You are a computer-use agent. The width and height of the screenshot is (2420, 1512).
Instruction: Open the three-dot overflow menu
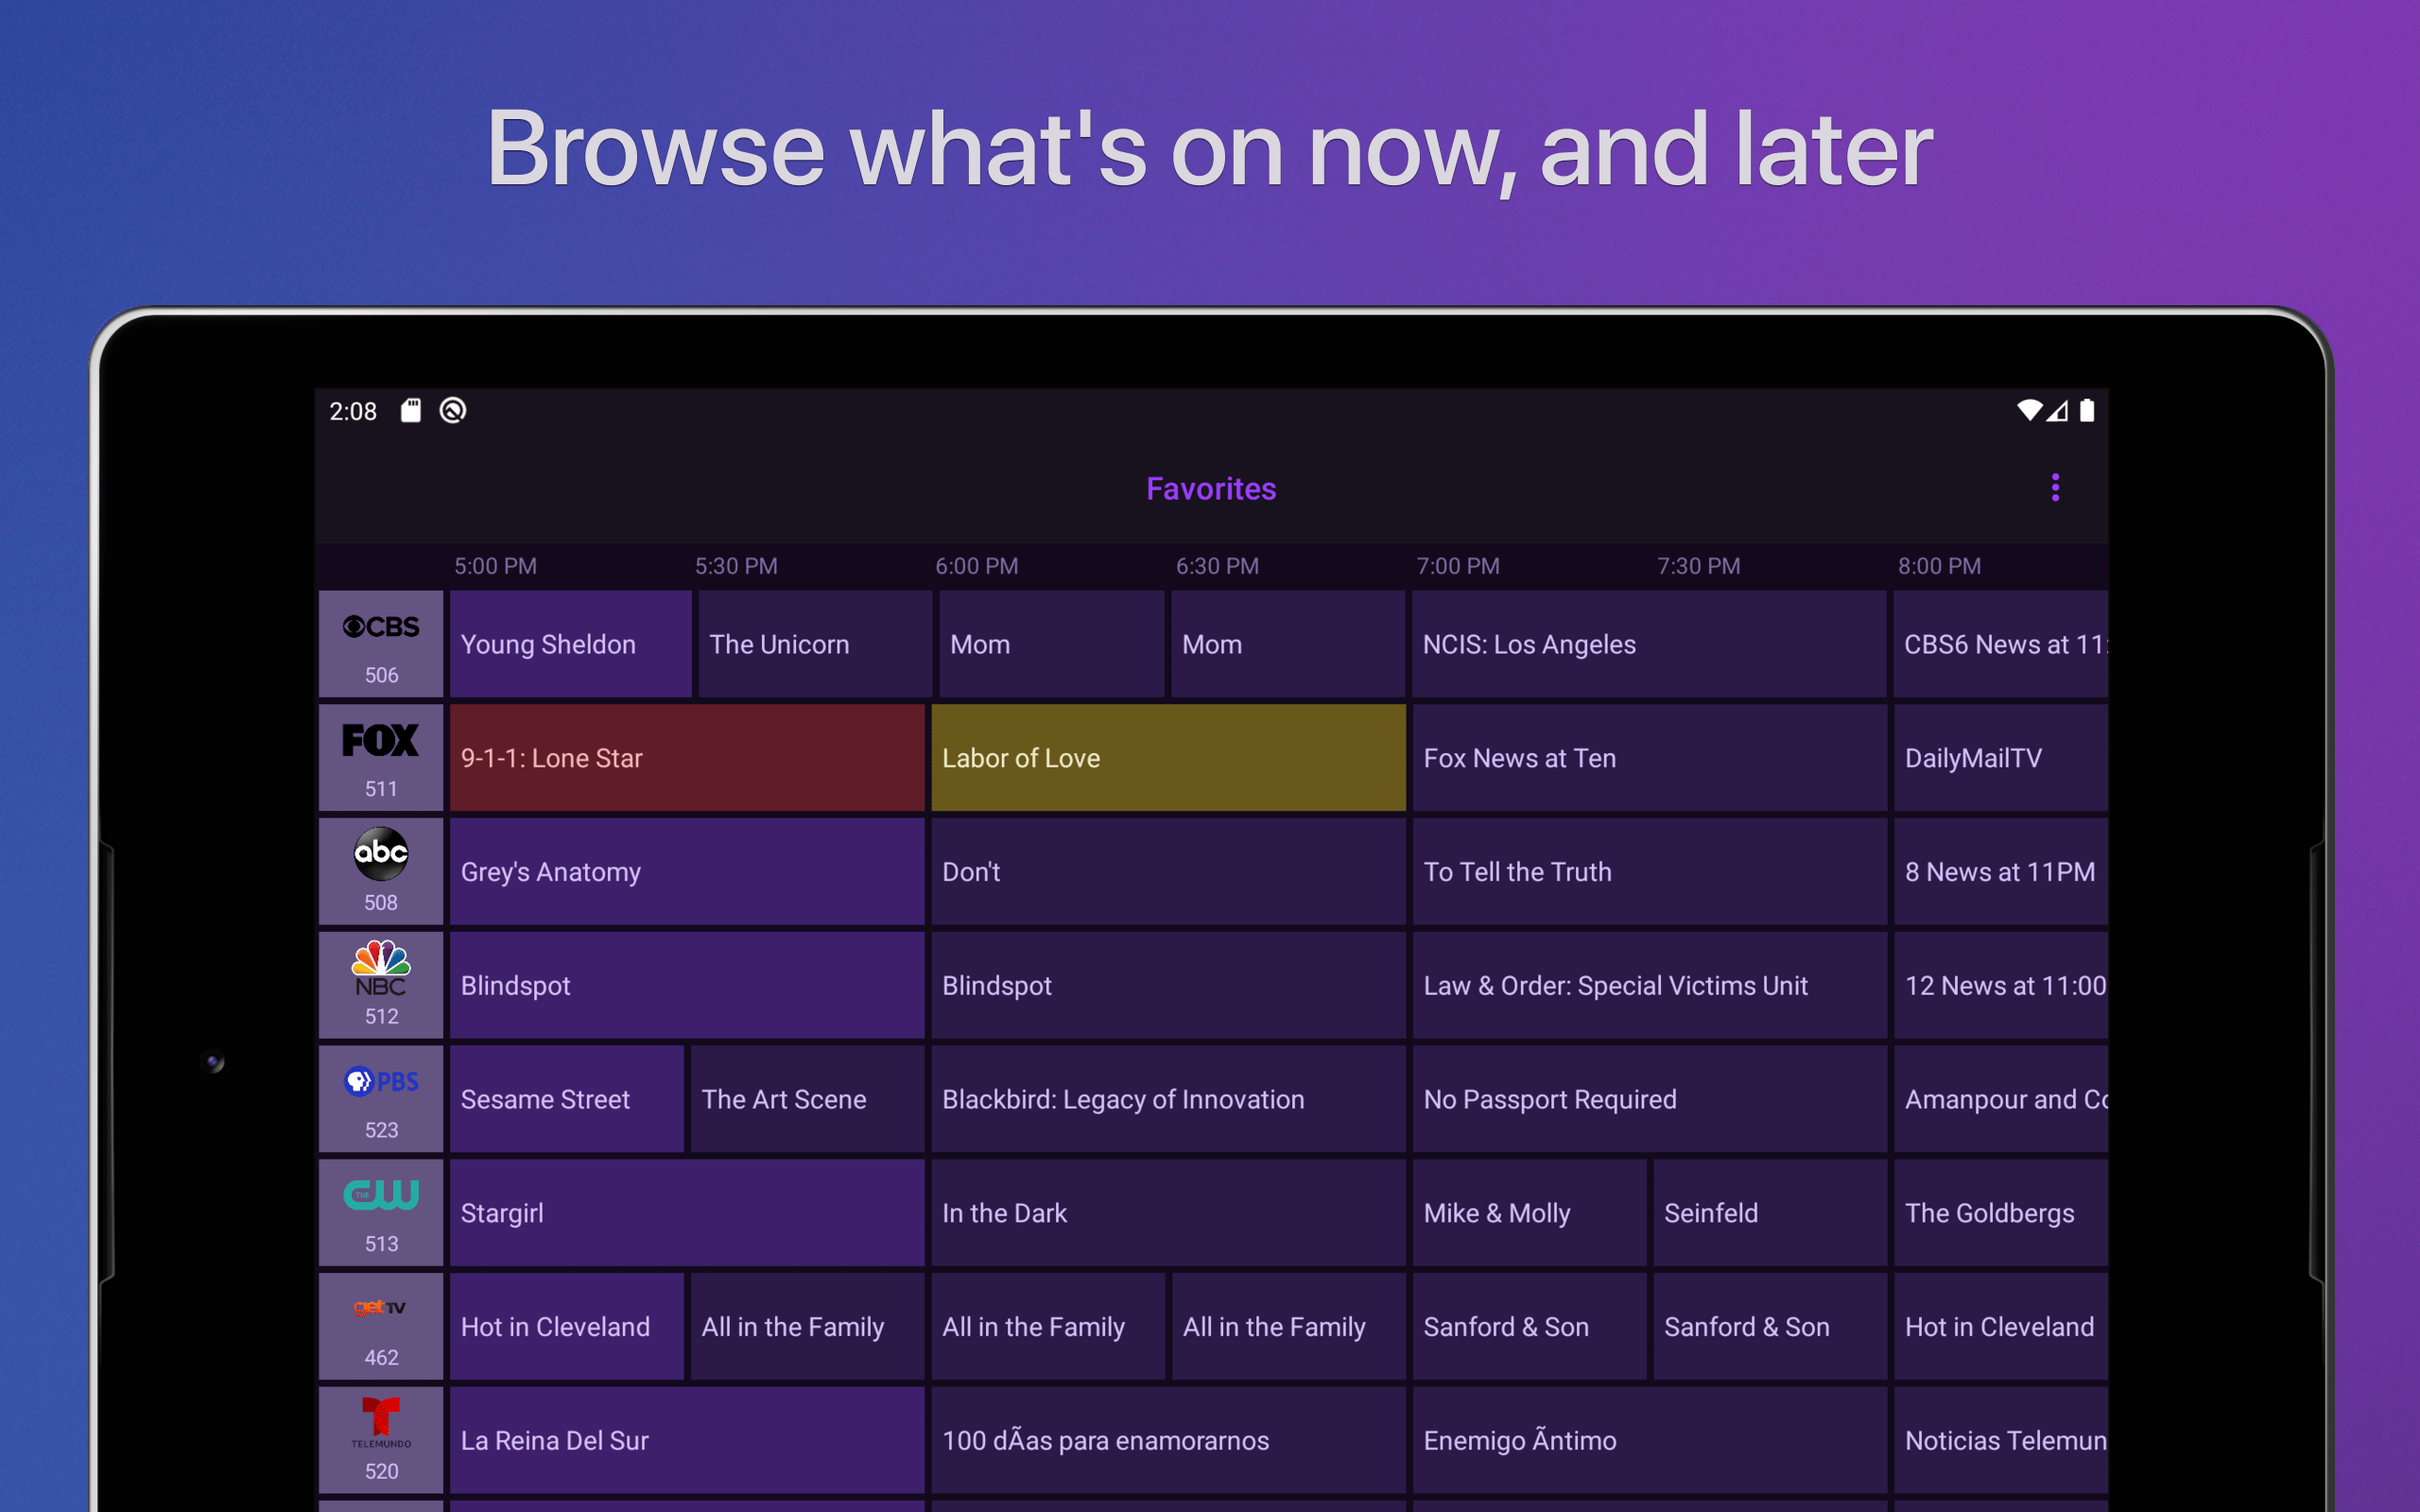[x=2055, y=487]
